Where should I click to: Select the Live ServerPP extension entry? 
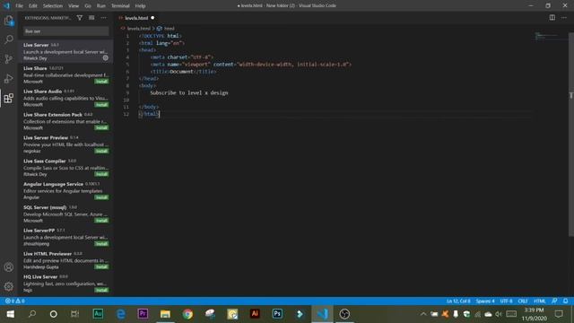pos(65,237)
